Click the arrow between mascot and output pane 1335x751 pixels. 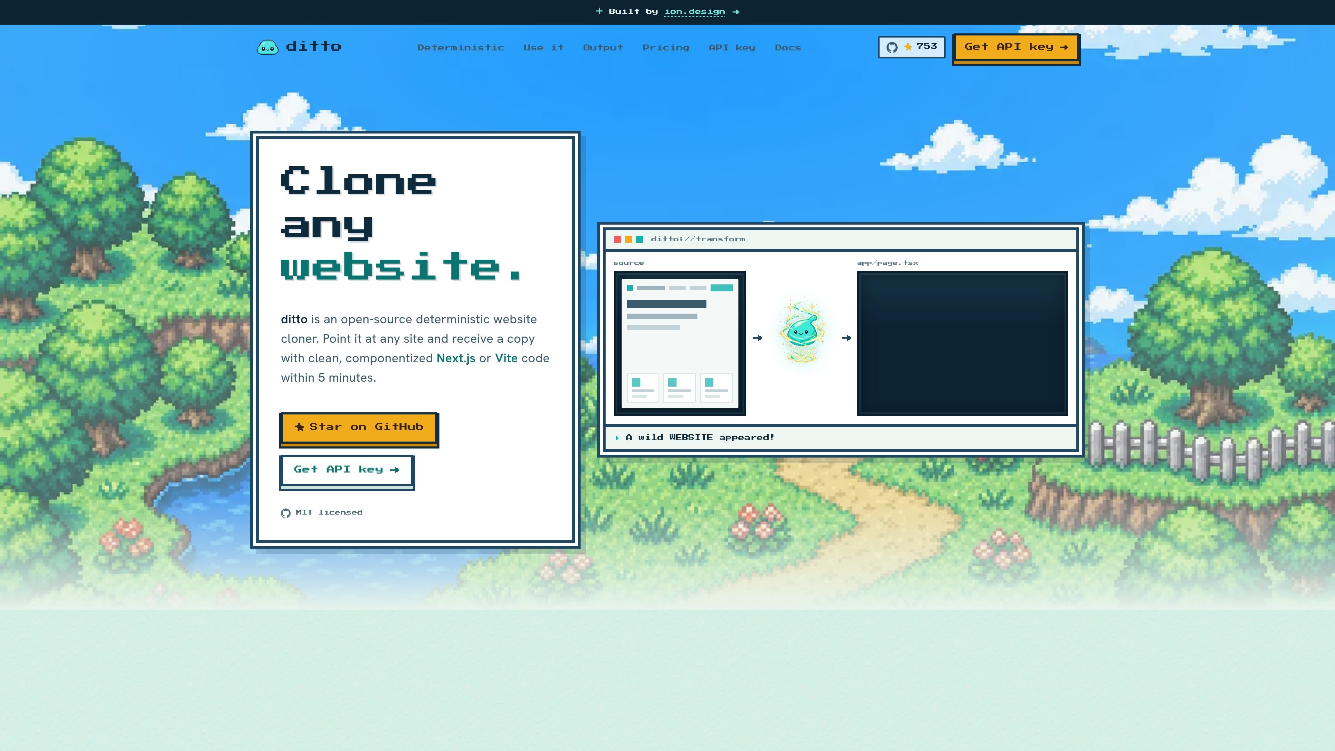(x=846, y=338)
